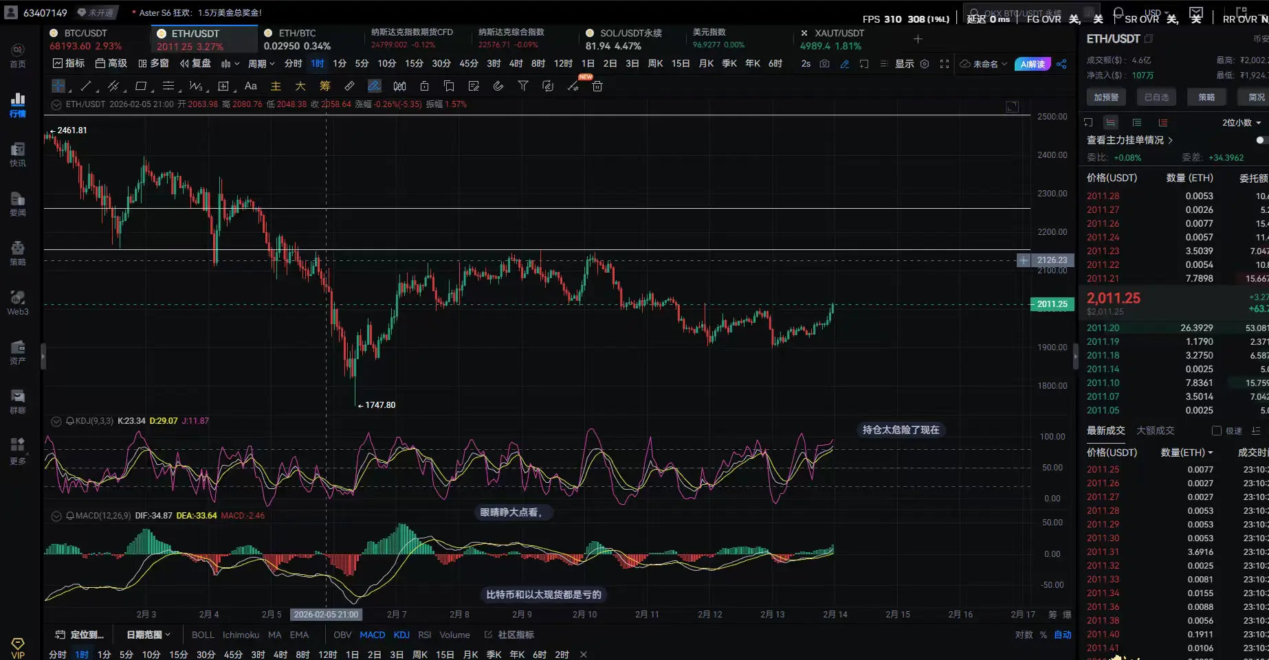Open the 周期 period dropdown
The image size is (1269, 660).
coord(261,64)
